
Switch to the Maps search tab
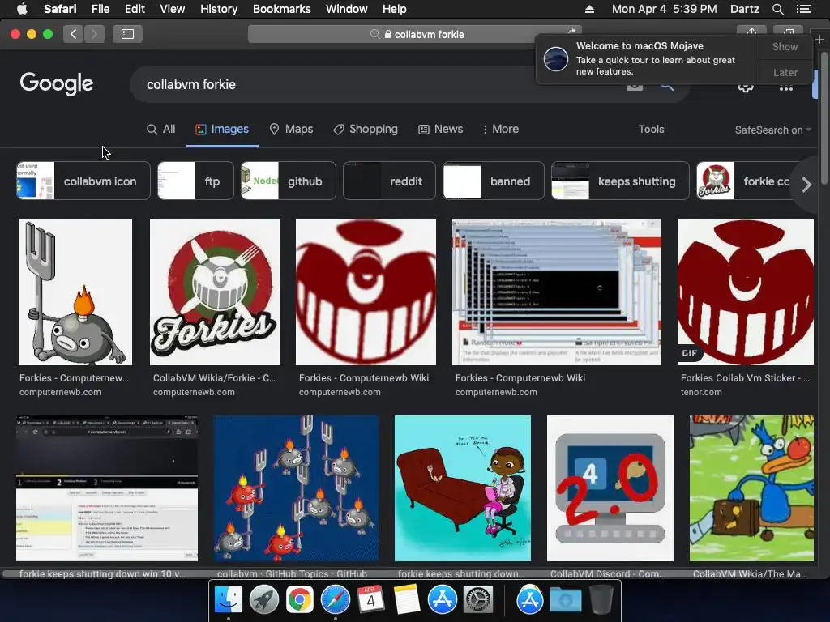pyautogui.click(x=291, y=129)
